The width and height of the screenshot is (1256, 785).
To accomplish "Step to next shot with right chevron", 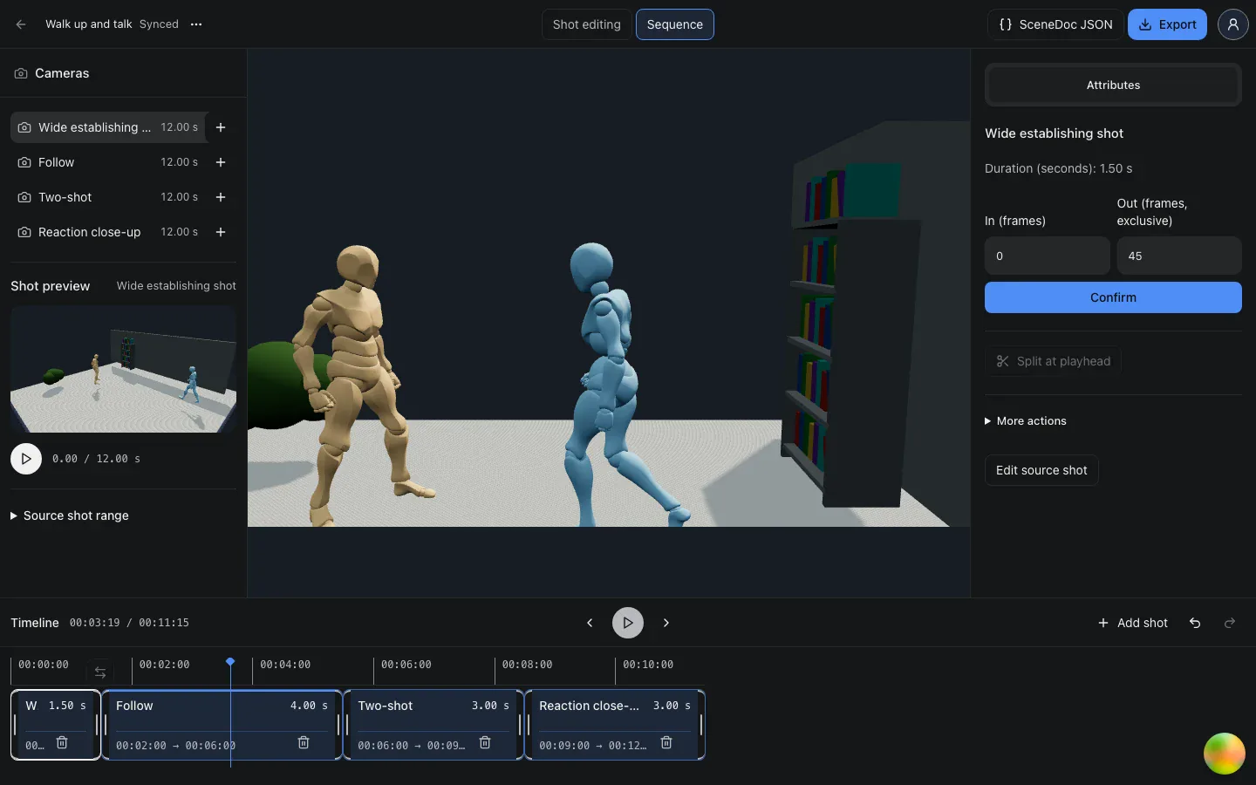I will 666,623.
